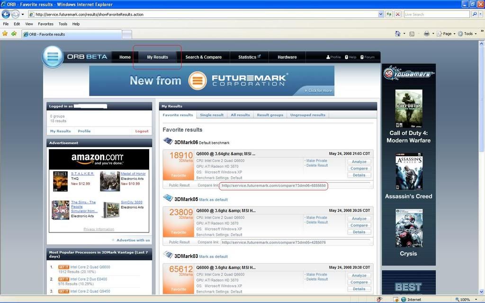Image resolution: width=485 pixels, height=303 pixels.
Task: Open the Favorites menu
Action: coord(45,24)
